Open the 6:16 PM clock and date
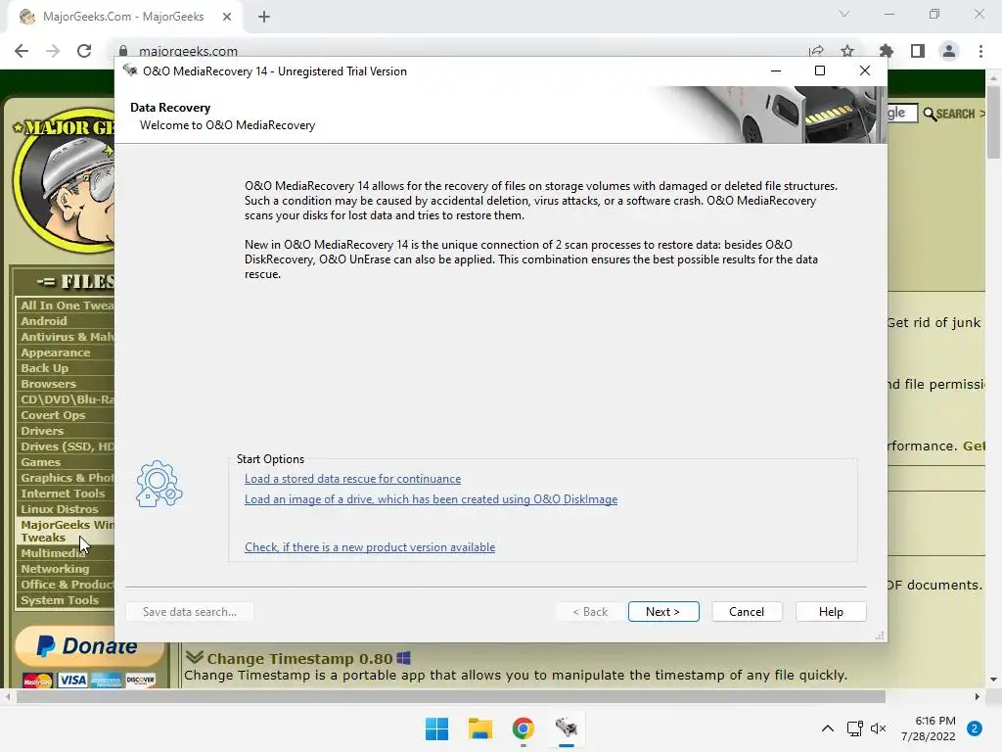Screen dimensions: 1002x752 pos(929,728)
